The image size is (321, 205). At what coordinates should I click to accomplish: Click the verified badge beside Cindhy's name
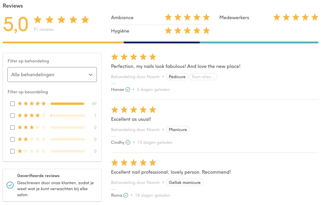129,142
